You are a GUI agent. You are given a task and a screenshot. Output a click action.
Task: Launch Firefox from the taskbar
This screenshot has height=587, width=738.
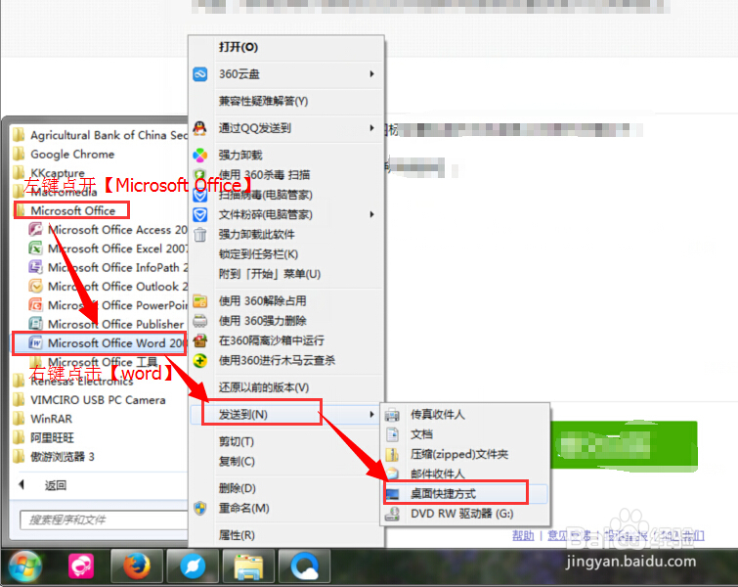(x=137, y=566)
